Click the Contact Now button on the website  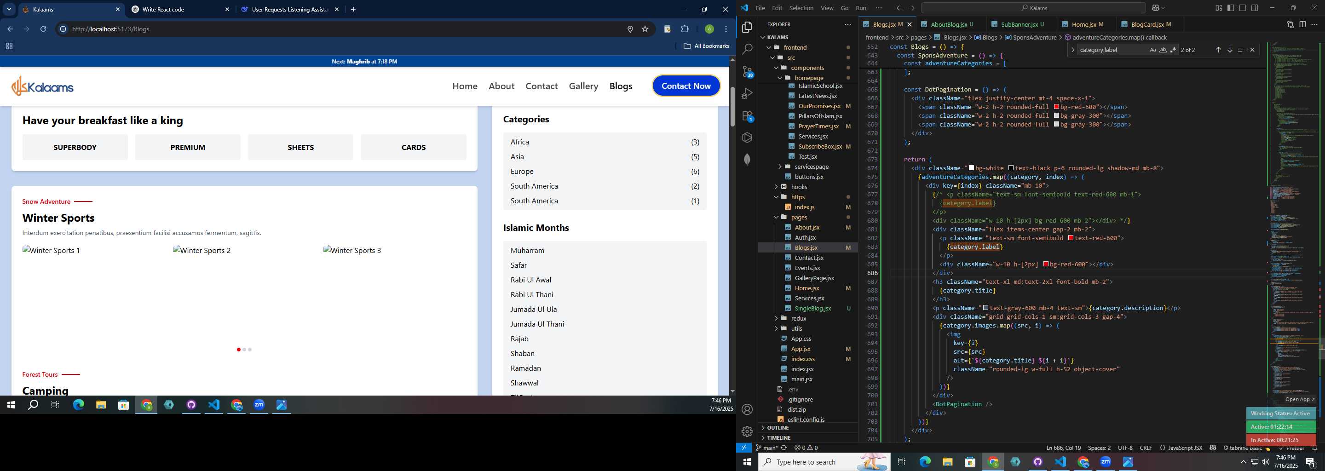point(686,86)
